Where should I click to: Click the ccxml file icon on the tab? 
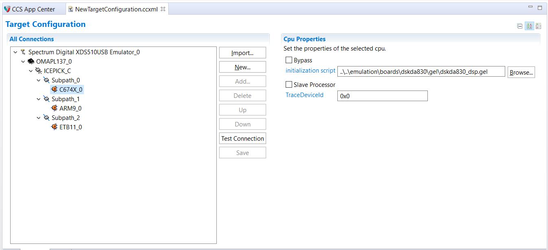71,9
